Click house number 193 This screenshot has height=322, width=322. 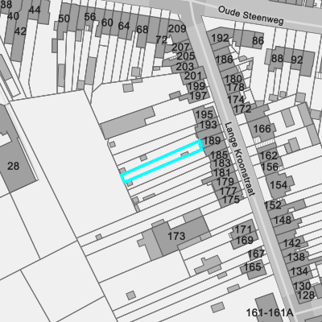coord(208,124)
